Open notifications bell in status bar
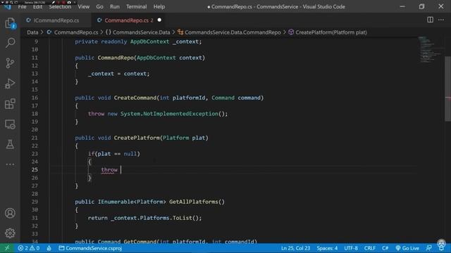451x253 pixels. coord(441,248)
